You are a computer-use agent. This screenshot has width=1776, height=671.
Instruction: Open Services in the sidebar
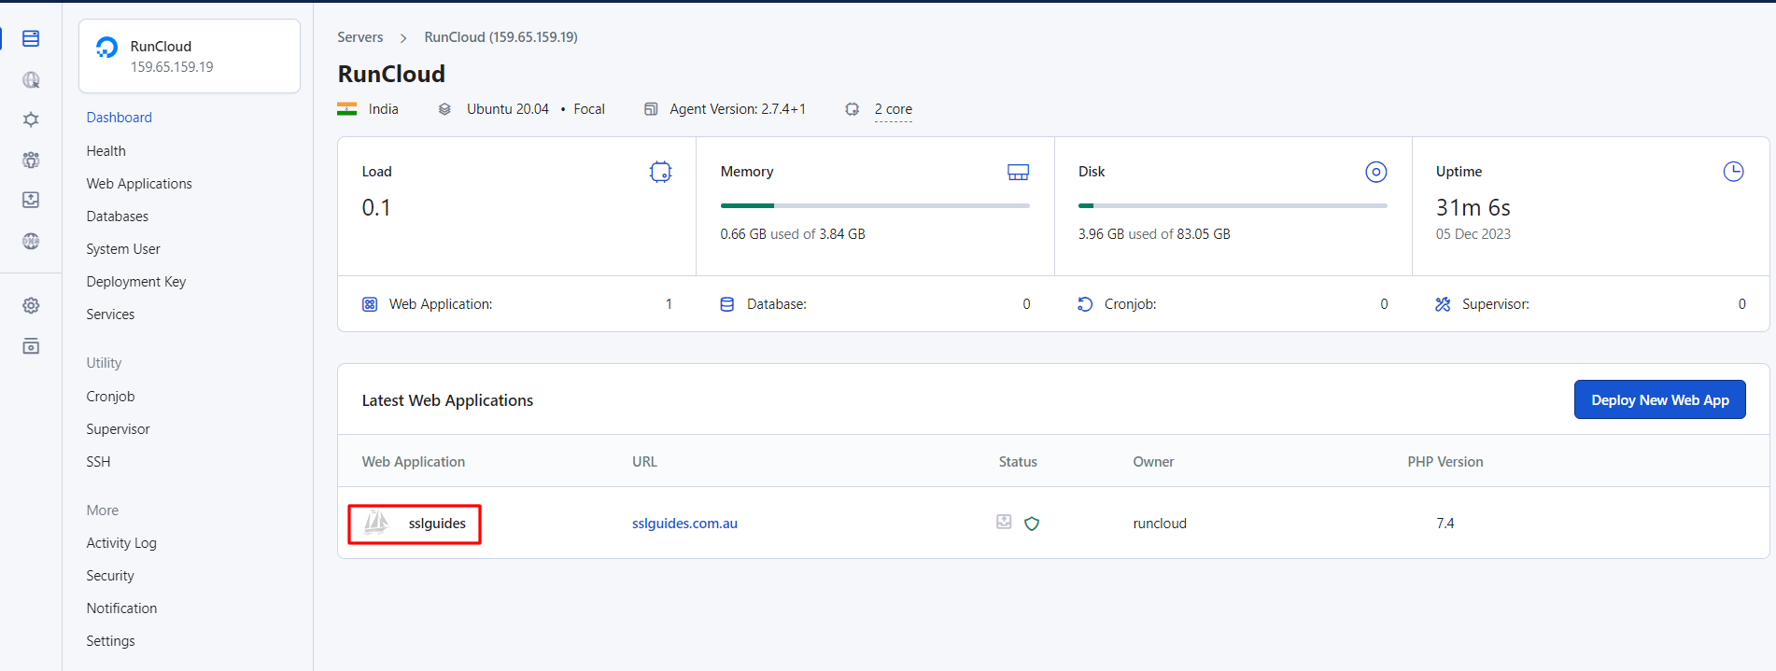110,315
